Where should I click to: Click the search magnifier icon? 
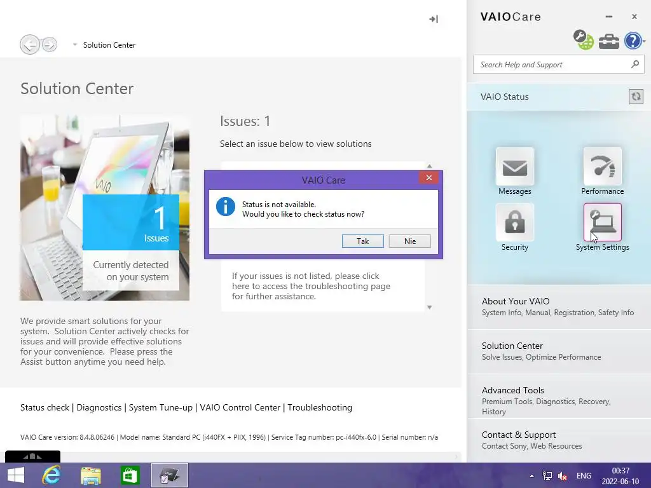(x=635, y=64)
